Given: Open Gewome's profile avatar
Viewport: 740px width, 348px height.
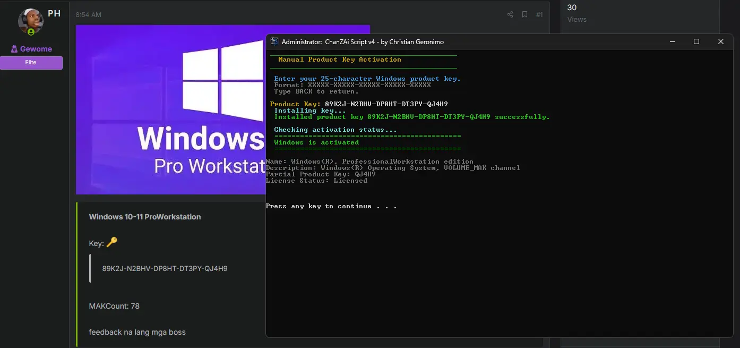Looking at the screenshot, I should pos(31,22).
